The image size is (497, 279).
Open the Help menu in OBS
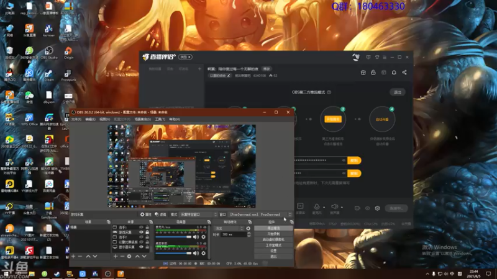tap(175, 119)
